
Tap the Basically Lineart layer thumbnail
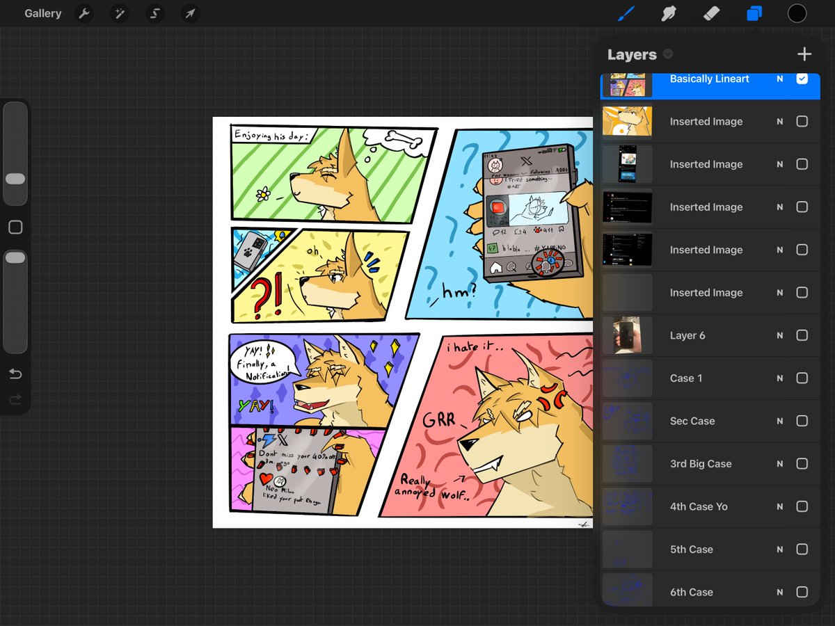[x=627, y=84]
